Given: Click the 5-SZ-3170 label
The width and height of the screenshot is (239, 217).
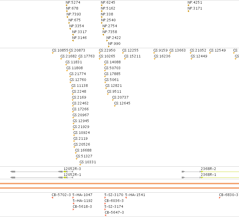Looking at the screenshot, I should (114, 195).
